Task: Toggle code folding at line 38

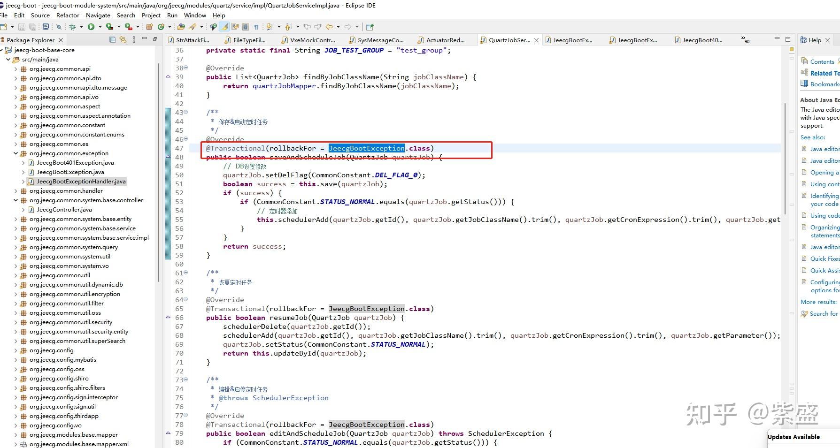Action: click(185, 68)
